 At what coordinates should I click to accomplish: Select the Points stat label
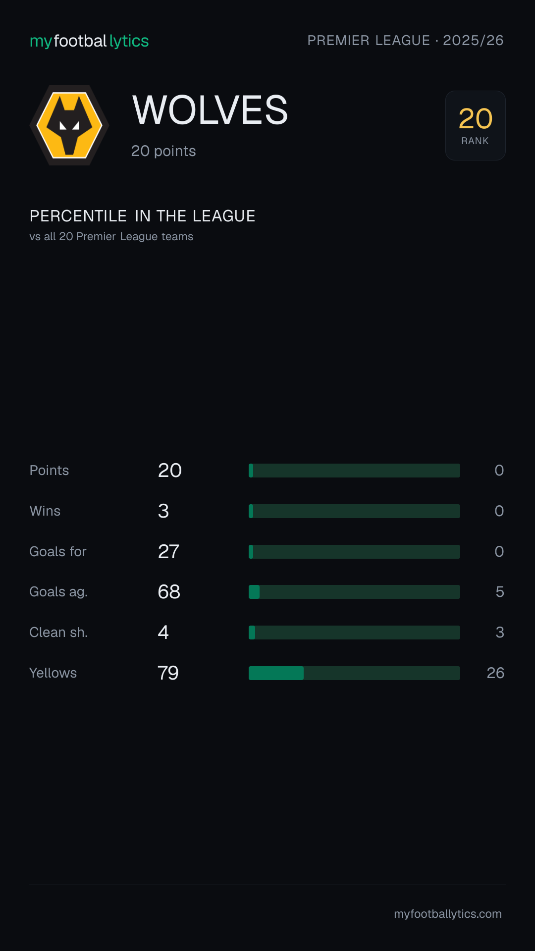pyautogui.click(x=49, y=470)
